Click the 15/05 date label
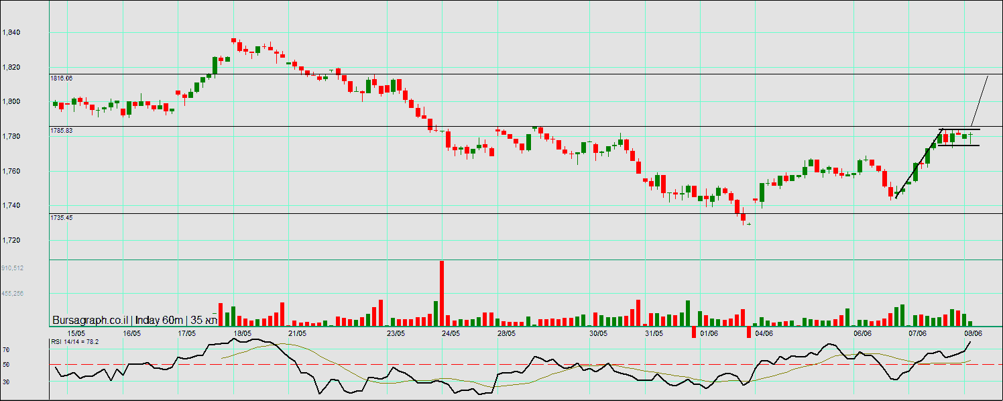This screenshot has height=401, width=1003. pos(76,333)
